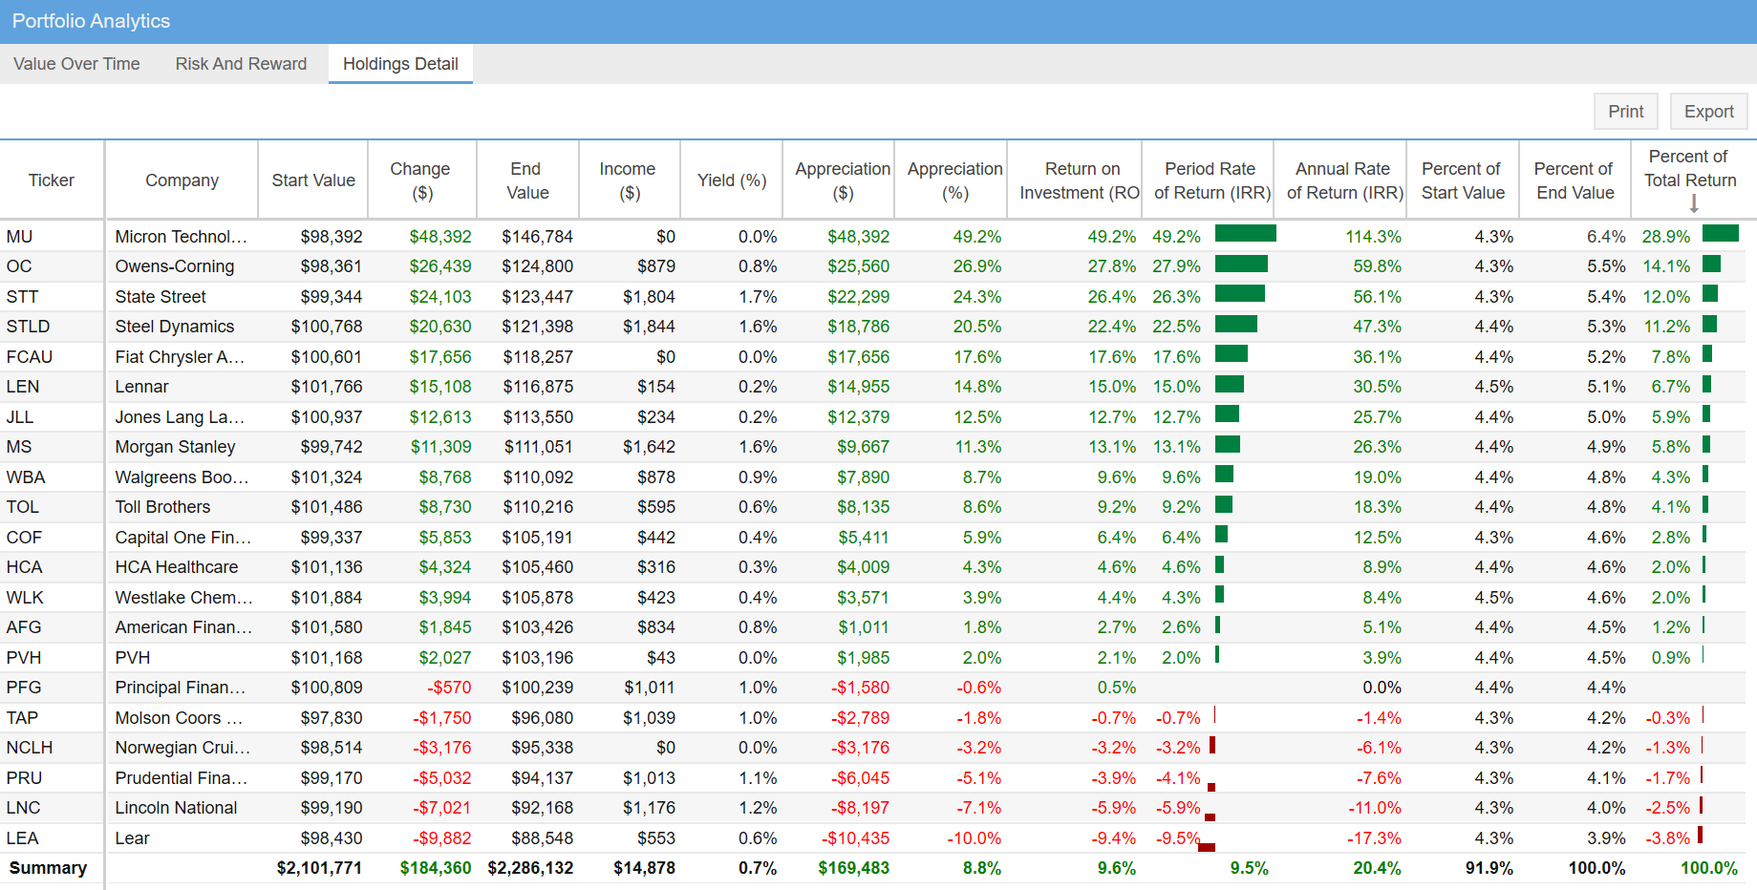The image size is (1757, 890).
Task: Click JLL end value $113,550
Action: (538, 417)
